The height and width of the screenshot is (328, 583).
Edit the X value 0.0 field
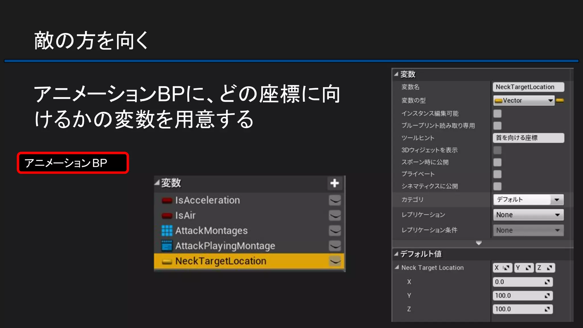coord(523,282)
